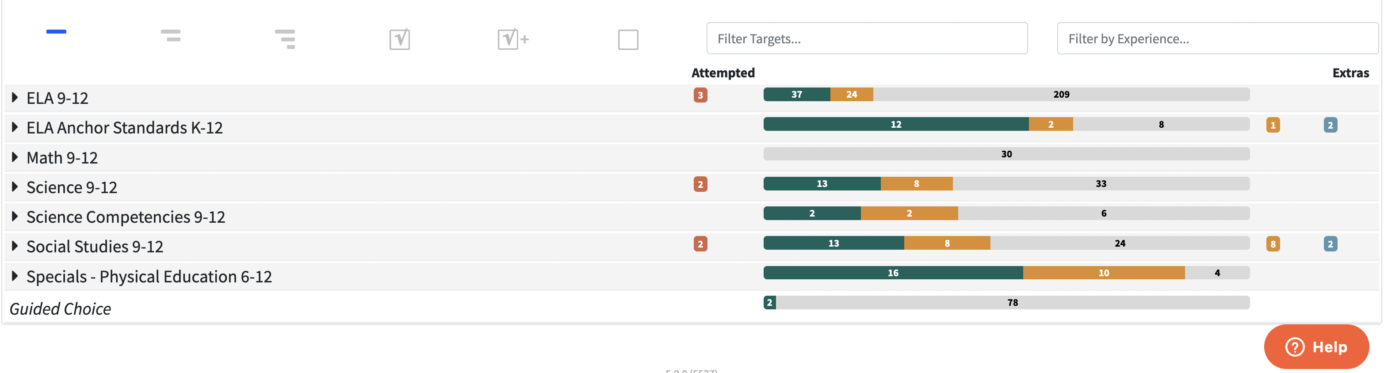Viewport: 1384px width, 373px height.
Task: Select the Guided Choice row
Action: click(60, 308)
